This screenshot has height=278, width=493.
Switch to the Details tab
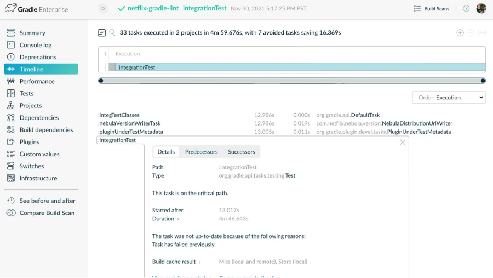point(166,151)
